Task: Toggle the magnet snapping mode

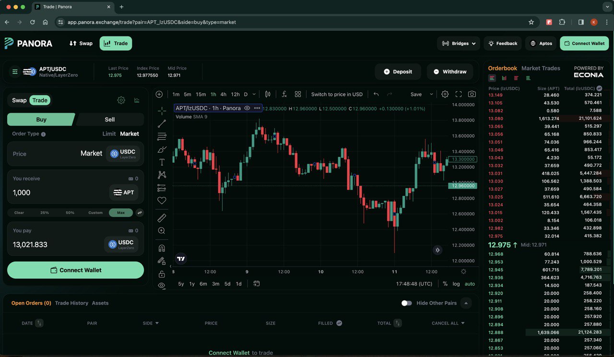Action: [x=162, y=248]
